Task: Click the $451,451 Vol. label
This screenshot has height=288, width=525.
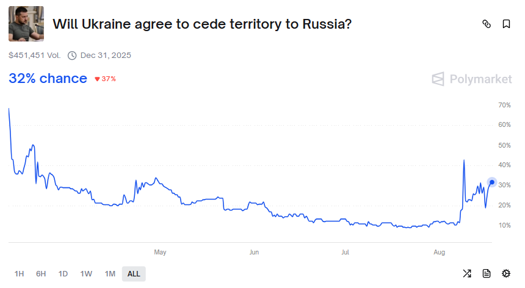Action: [34, 56]
